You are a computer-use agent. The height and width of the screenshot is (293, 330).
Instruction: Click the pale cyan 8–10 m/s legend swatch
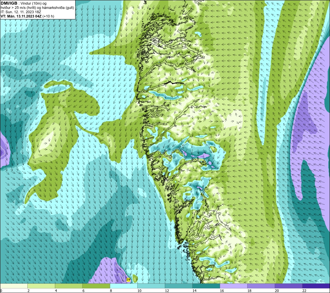[x=124, y=286]
